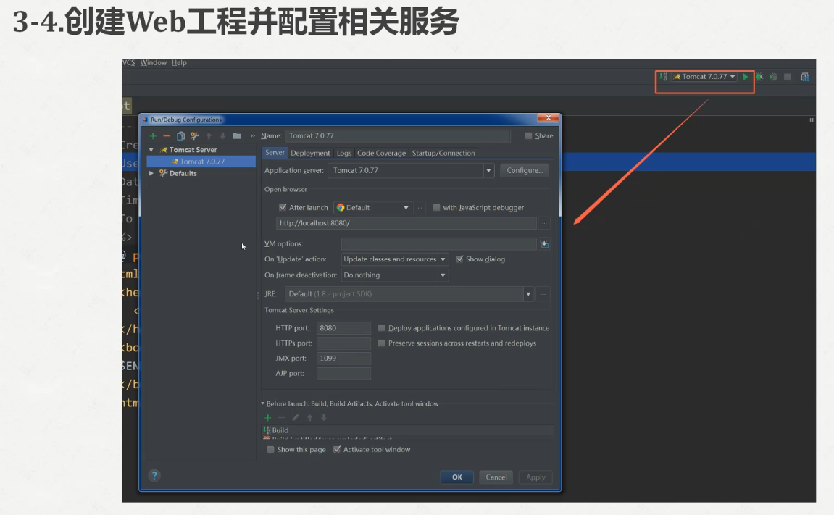Move before-launch task down
This screenshot has height=515, width=834.
click(x=323, y=418)
